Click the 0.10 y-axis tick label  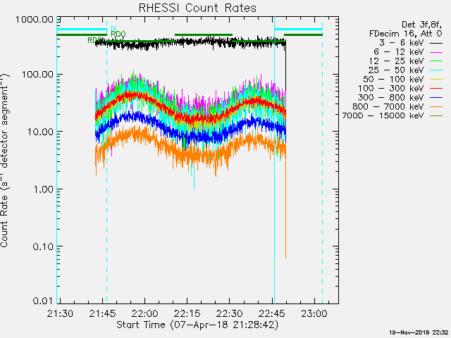pos(44,246)
